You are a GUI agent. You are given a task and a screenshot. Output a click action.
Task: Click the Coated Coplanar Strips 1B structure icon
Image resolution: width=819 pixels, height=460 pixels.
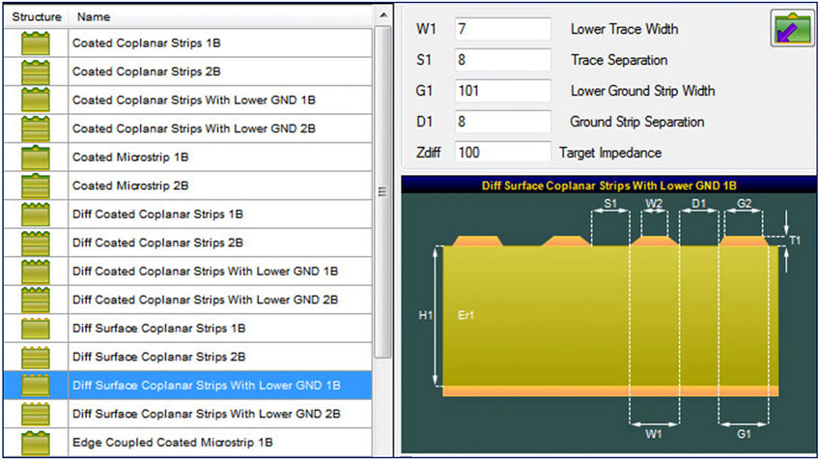[x=36, y=43]
